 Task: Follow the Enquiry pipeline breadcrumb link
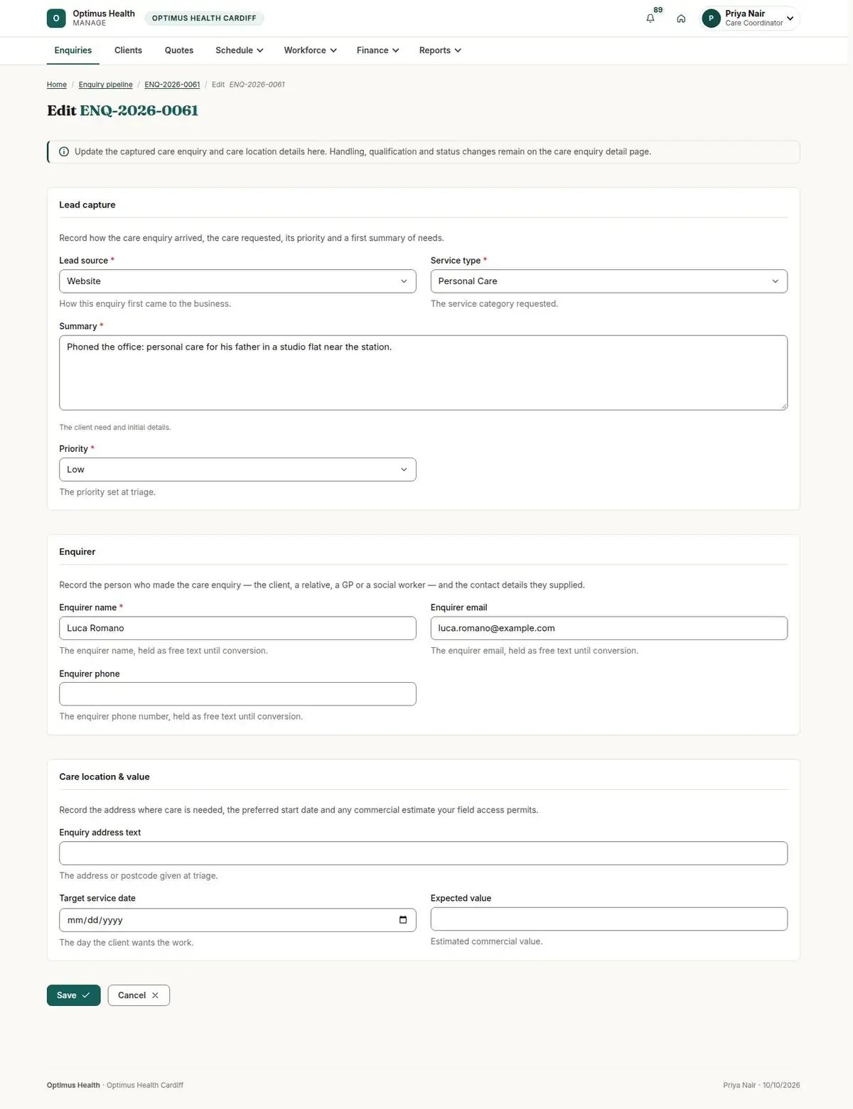105,85
